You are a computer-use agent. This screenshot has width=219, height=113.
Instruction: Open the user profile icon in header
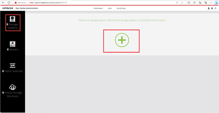(x=209, y=8)
